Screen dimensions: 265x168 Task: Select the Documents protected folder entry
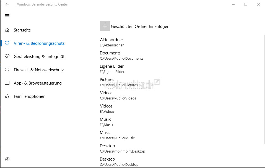coord(121,56)
